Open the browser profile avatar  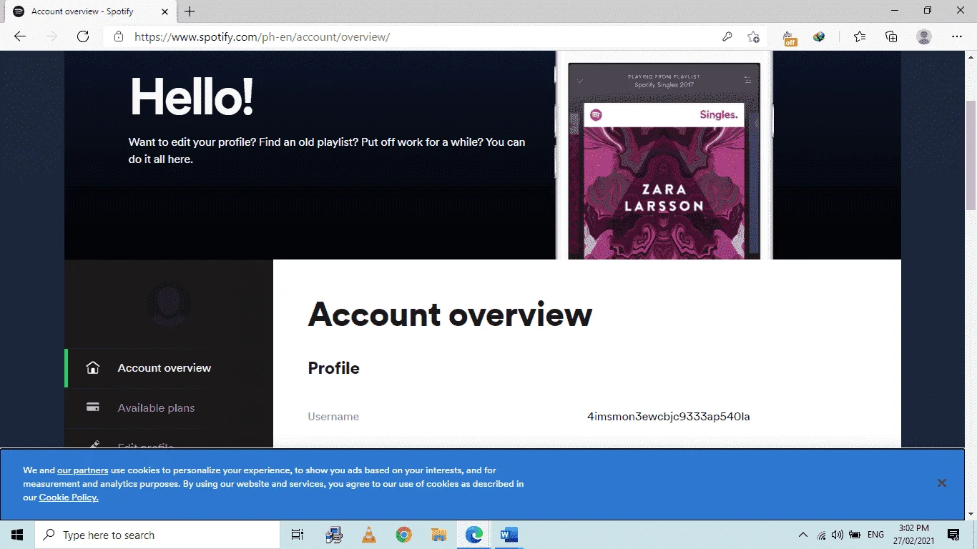(x=924, y=36)
